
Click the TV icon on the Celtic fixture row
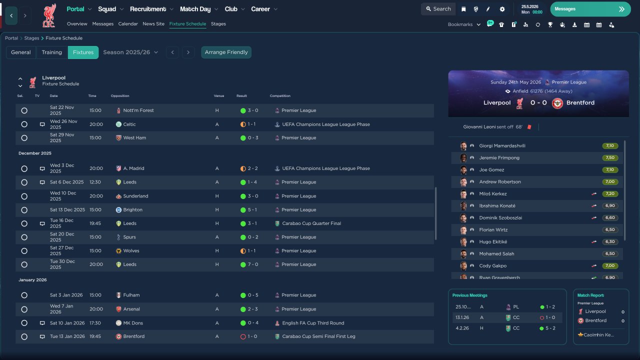[42, 124]
